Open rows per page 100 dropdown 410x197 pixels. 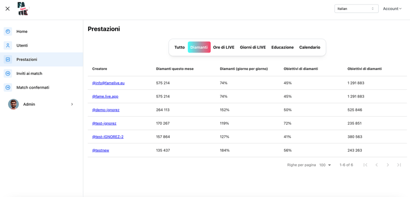325,165
